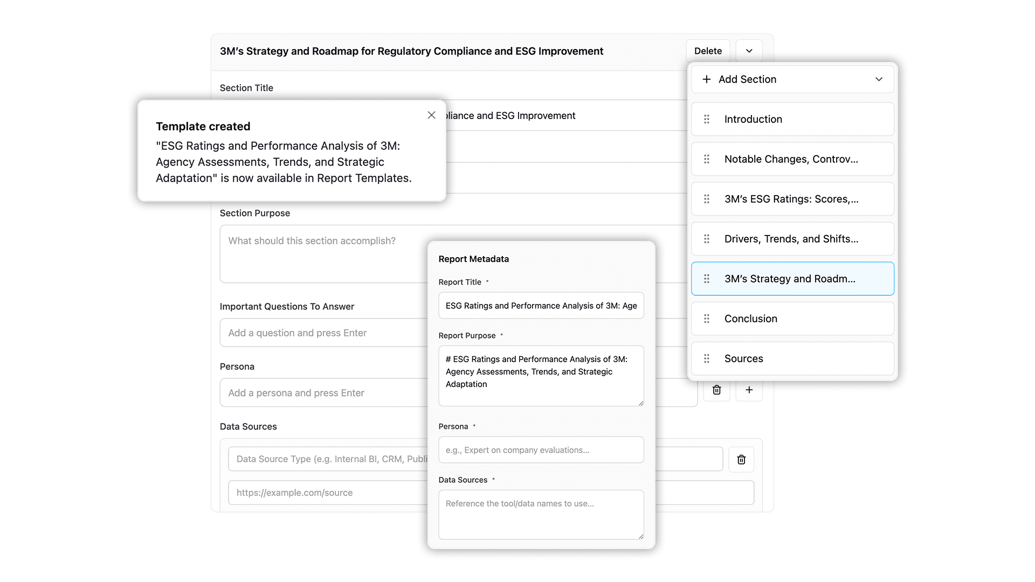Focus the Report Purpose text area
Viewport: 1035px width, 582px height.
click(x=541, y=376)
